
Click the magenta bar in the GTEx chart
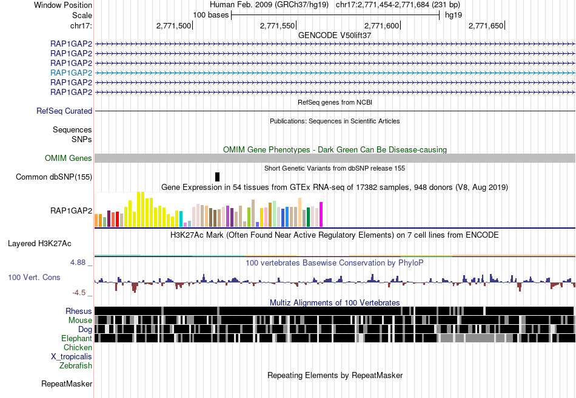[x=321, y=214]
